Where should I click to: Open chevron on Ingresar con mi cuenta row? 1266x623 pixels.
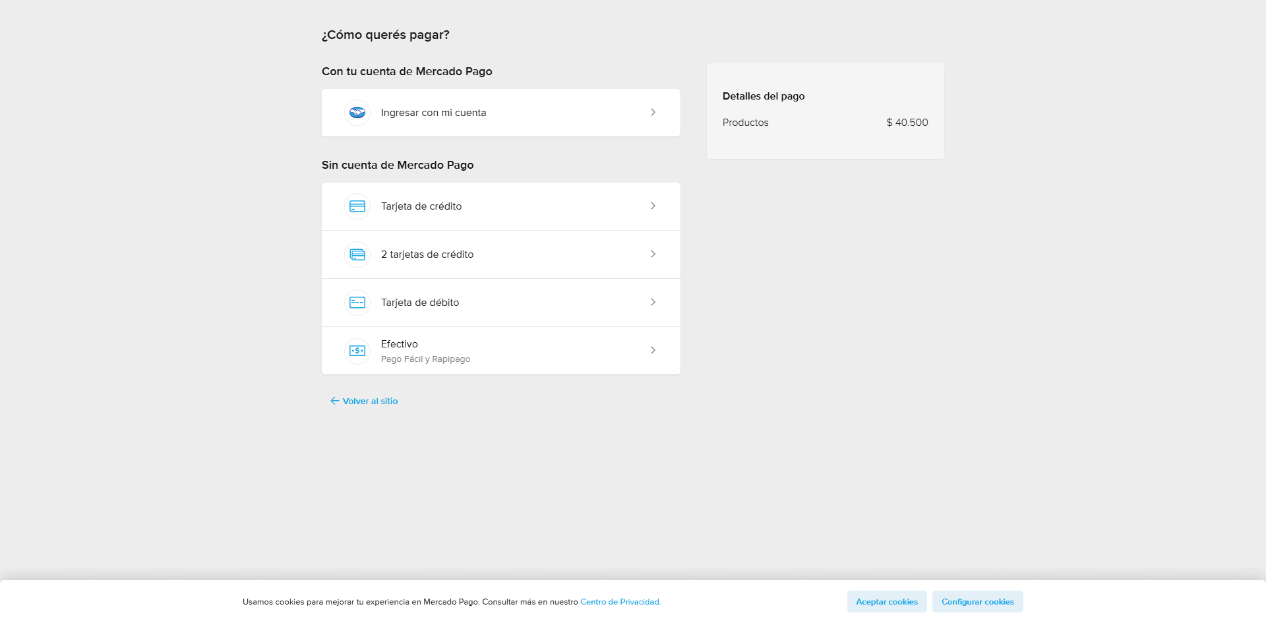[653, 113]
